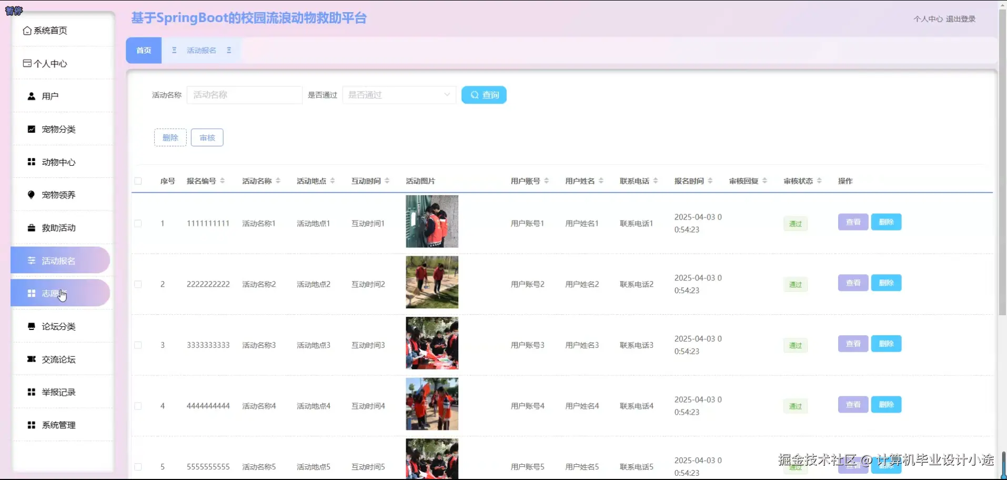
Task: Sort by 互动时间 column arrows
Action: point(387,181)
